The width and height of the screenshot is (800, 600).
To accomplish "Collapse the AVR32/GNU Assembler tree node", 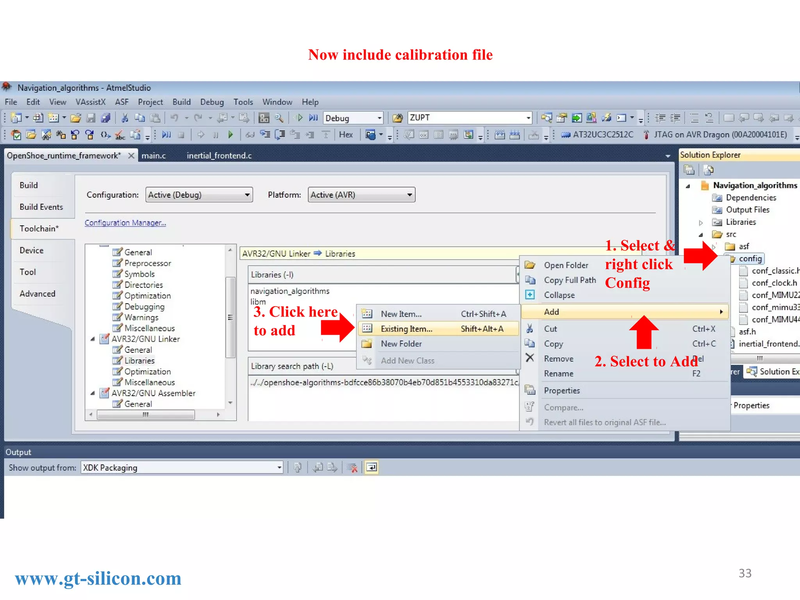I will (x=93, y=393).
